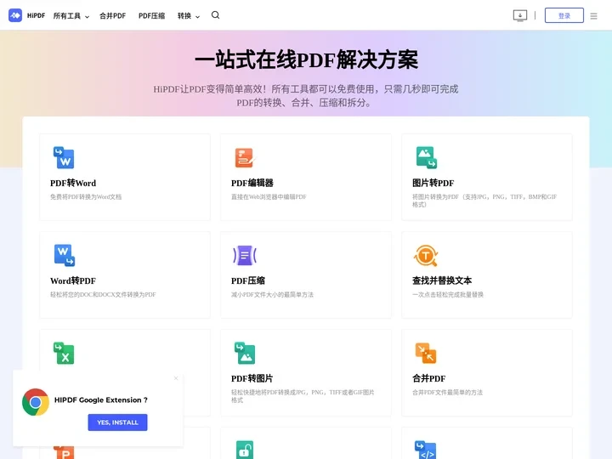612x459 pixels.
Task: Click description 免费将PDF转换为Word文档
Action: [x=86, y=196]
